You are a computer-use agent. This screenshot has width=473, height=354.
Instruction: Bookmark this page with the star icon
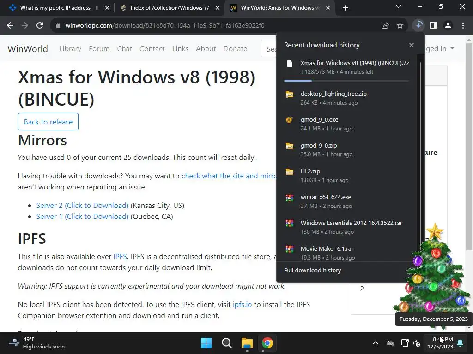click(x=400, y=26)
